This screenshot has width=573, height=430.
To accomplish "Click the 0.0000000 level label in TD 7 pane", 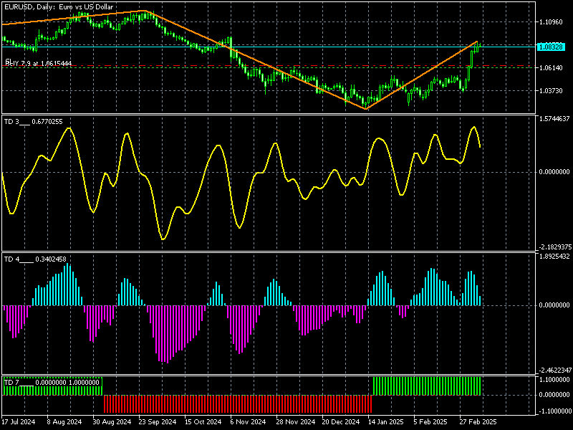I will (554, 395).
